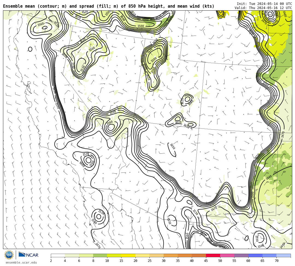Pick the light orange 25–30 m colorbar segment
The width and height of the screenshot is (295, 266).
[x=157, y=255]
